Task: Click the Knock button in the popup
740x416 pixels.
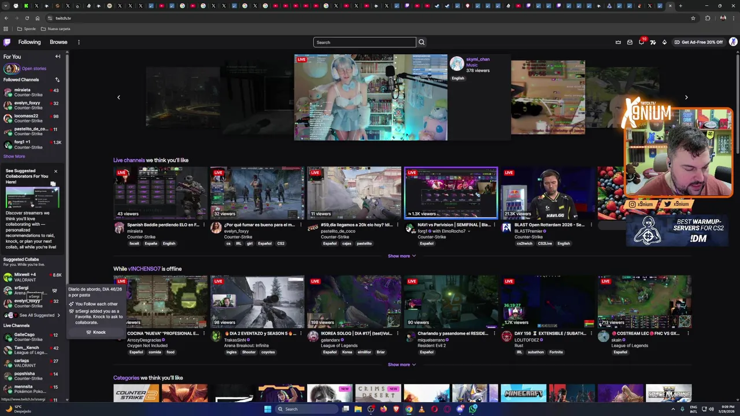Action: pos(96,332)
